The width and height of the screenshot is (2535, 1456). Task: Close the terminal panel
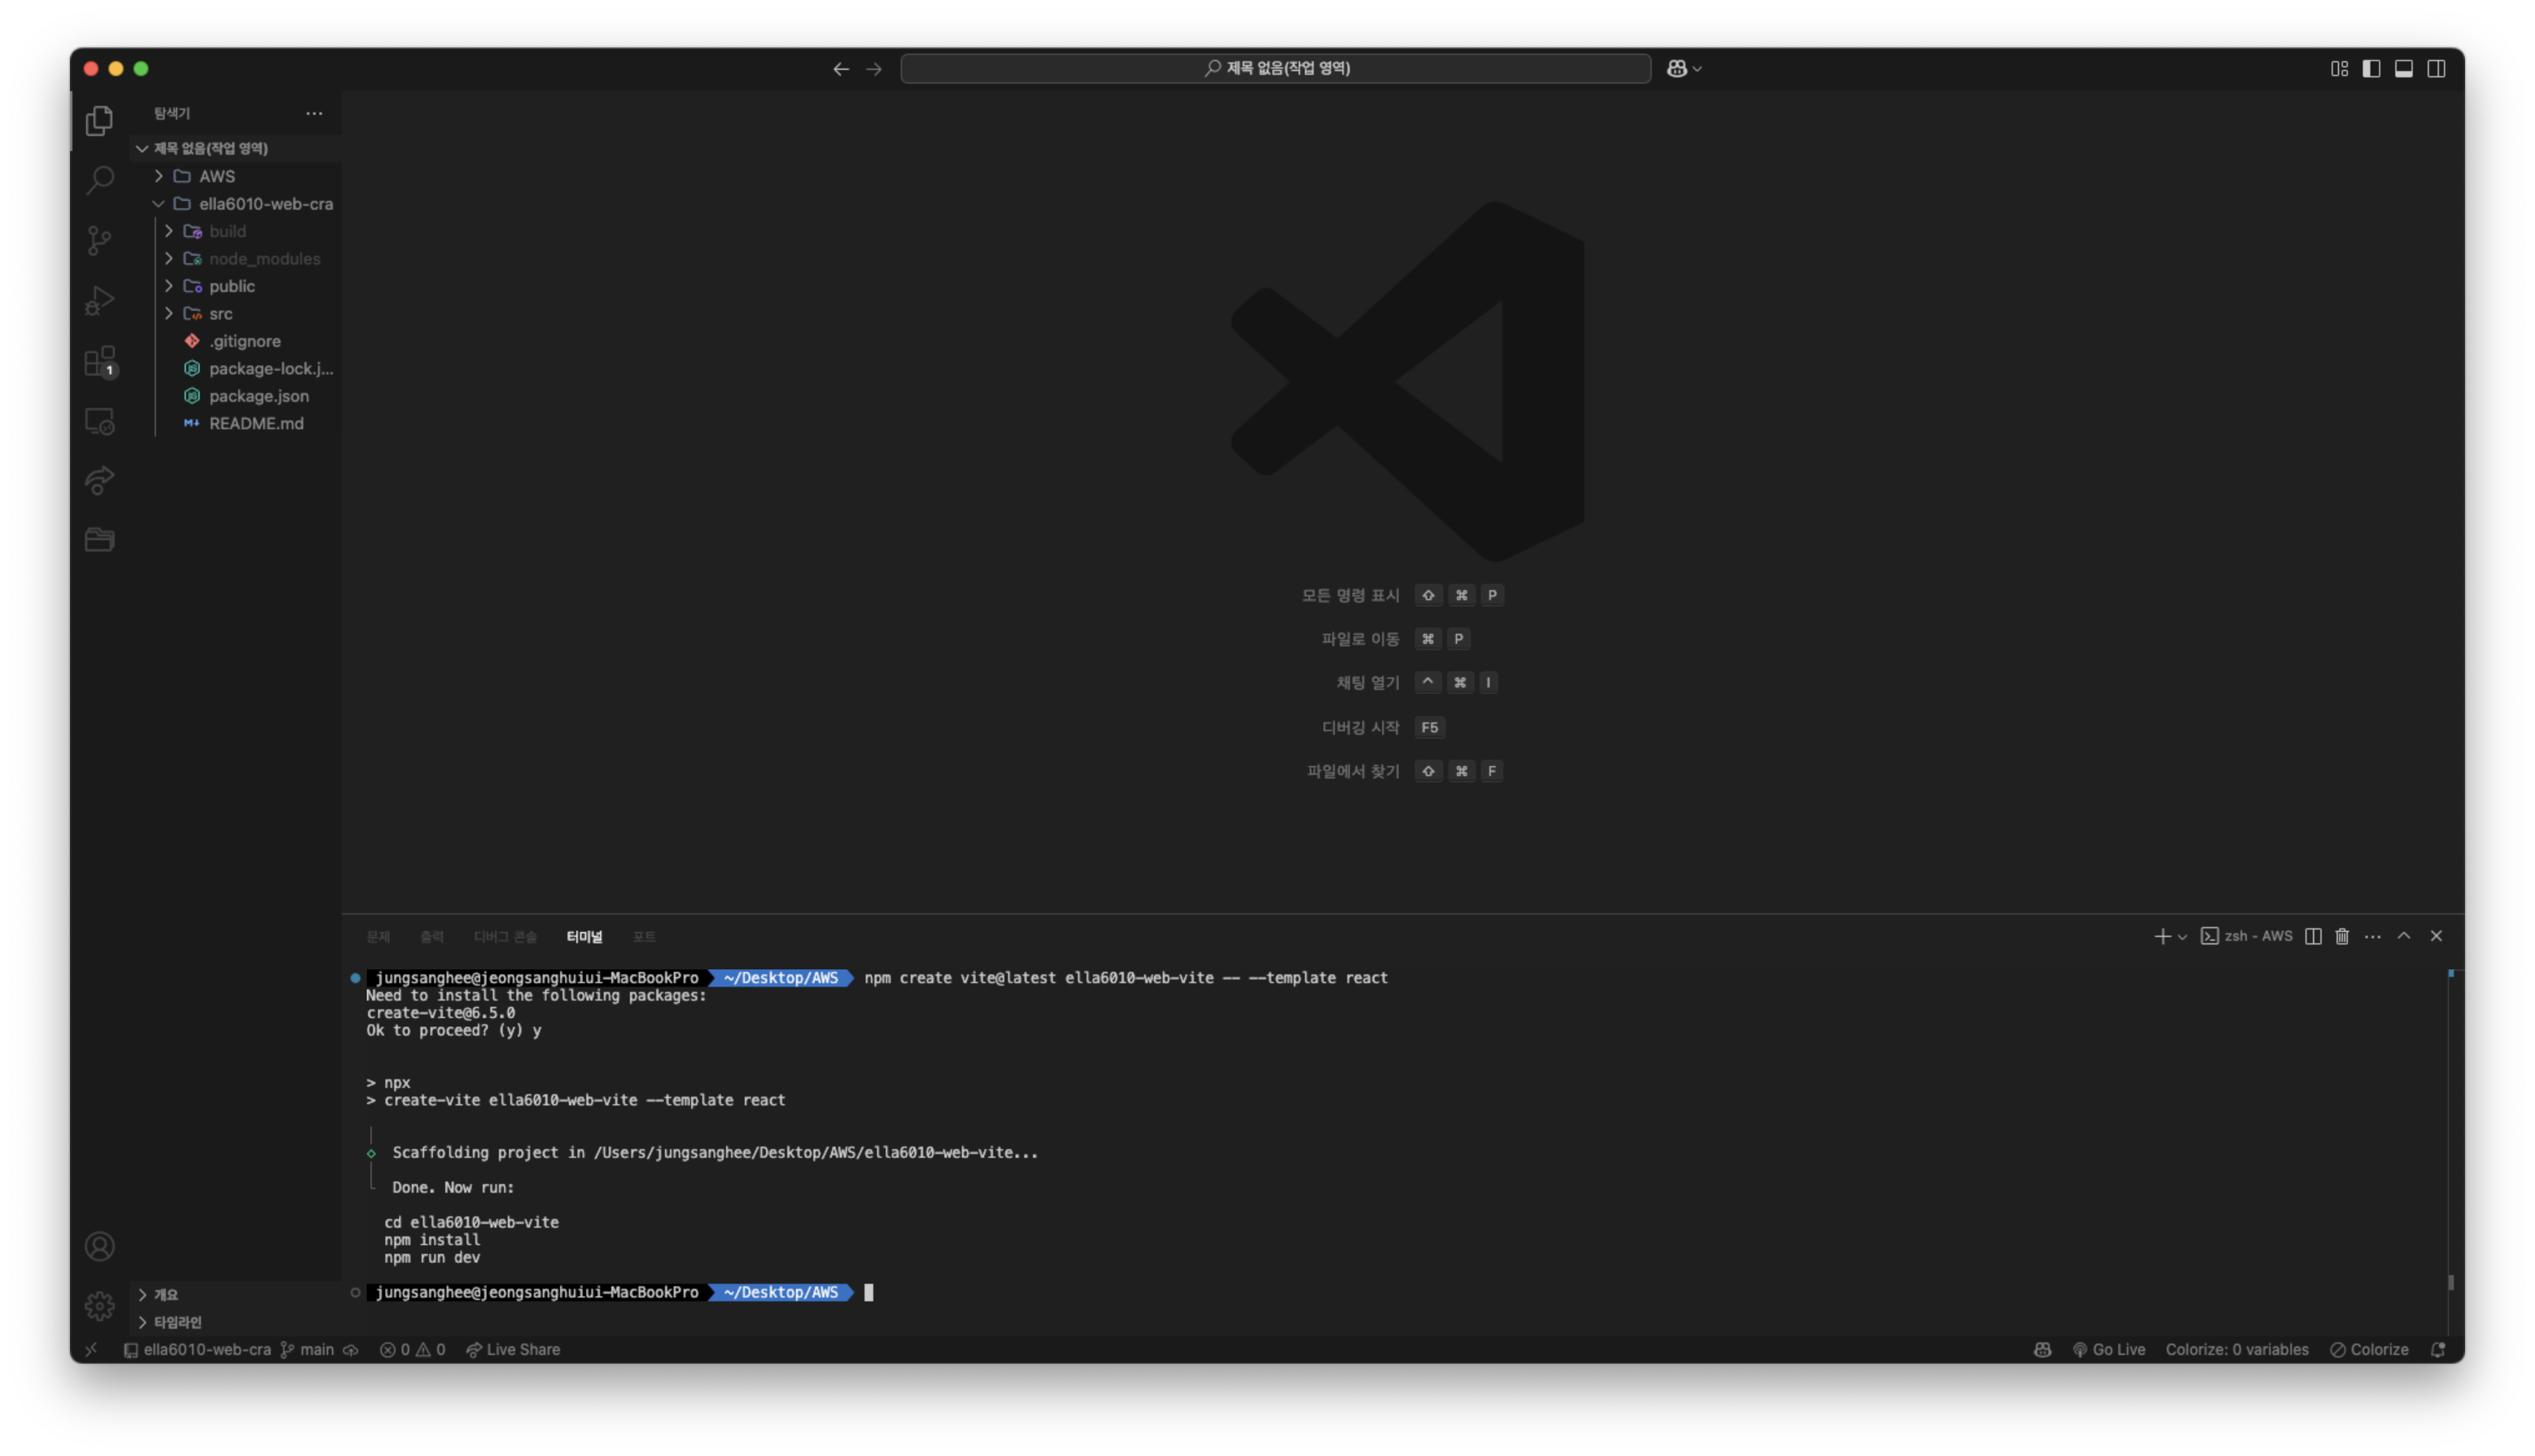(x=2436, y=936)
